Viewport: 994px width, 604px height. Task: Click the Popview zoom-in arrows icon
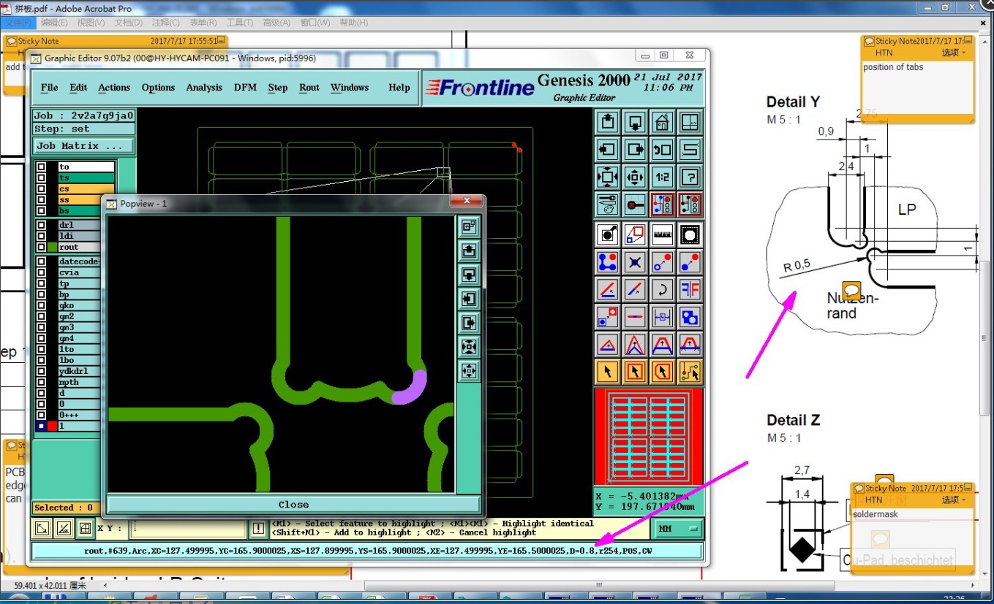coord(469,347)
